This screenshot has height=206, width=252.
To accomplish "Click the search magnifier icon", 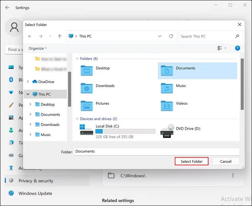I will [237, 36].
